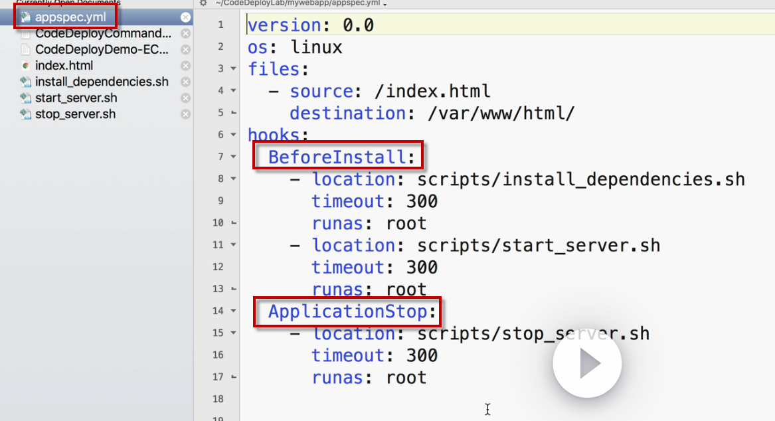Click 'scripts/install_dependencies.sh' location value
The image size is (775, 421).
click(x=581, y=179)
